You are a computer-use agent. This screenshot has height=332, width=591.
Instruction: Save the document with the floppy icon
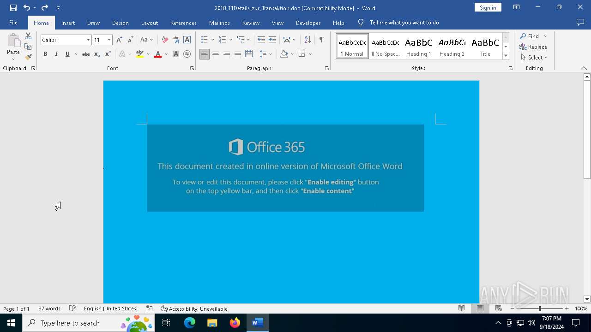click(13, 7)
